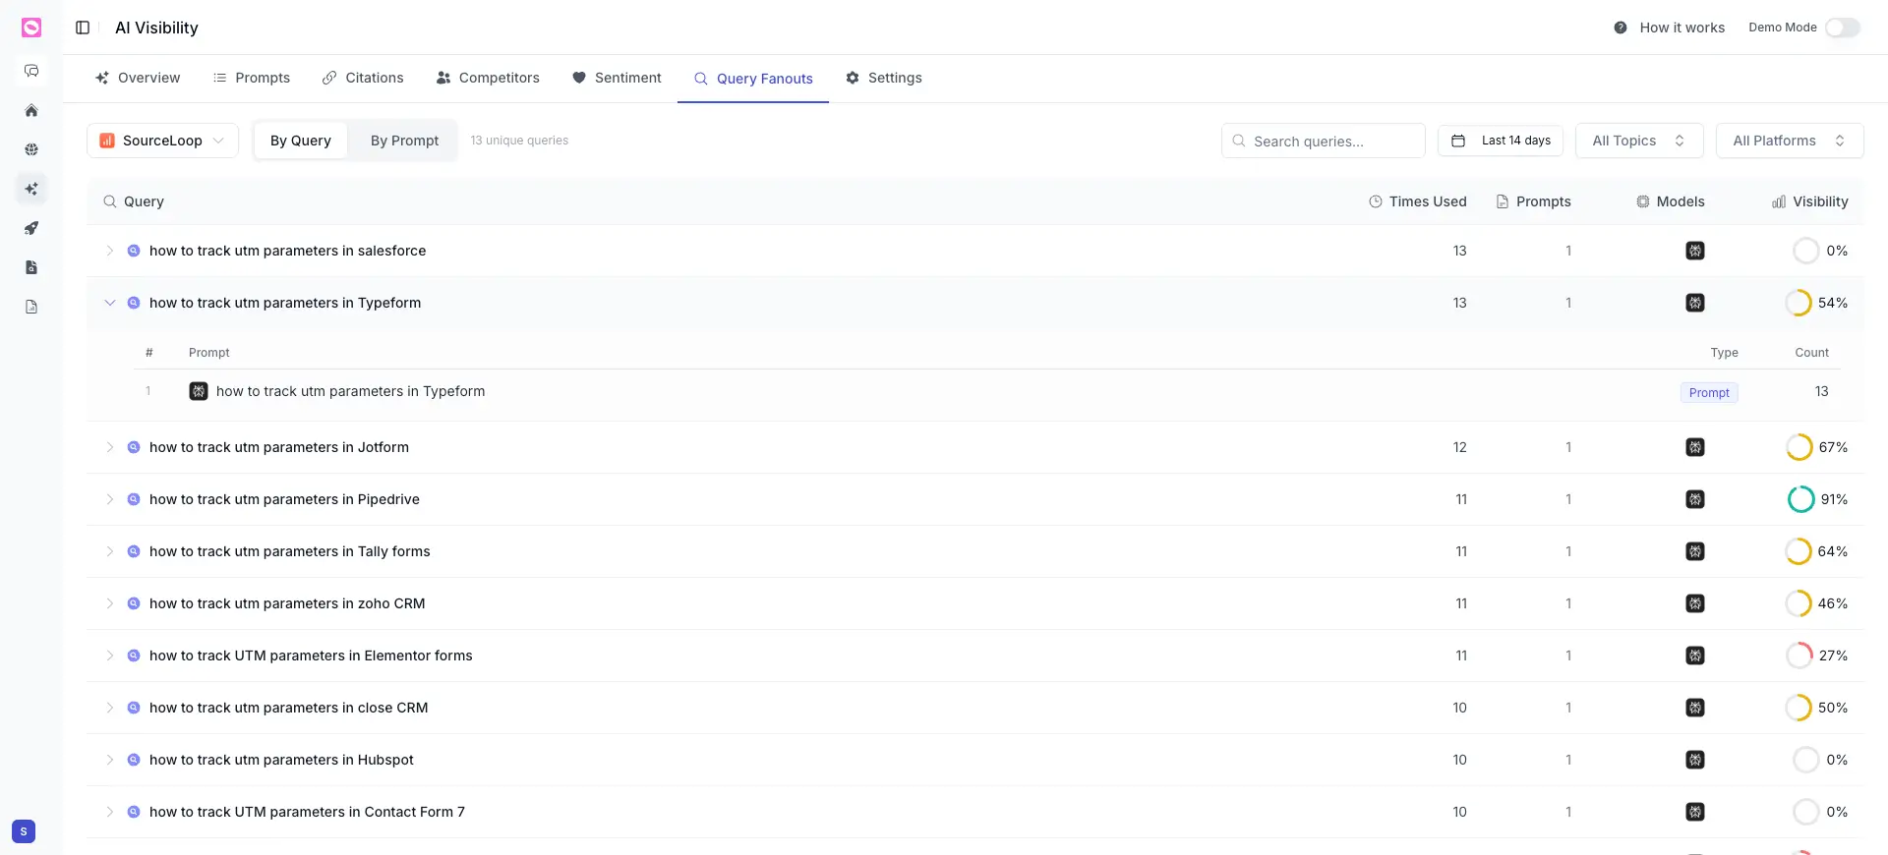This screenshot has height=855, width=1888.
Task: Open the rocket icon in sidebar
Action: pyautogui.click(x=31, y=228)
